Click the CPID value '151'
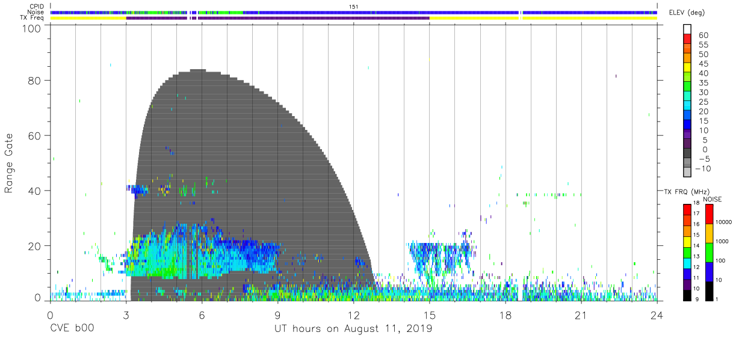The height and width of the screenshot is (341, 739). pos(353,7)
